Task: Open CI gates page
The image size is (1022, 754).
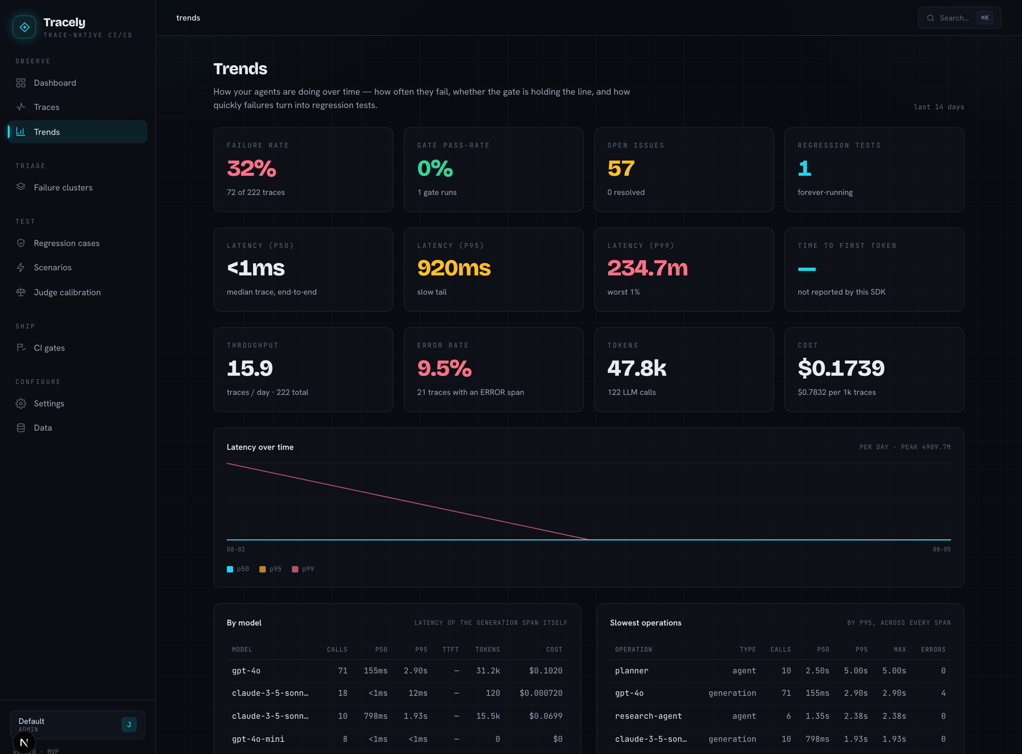Action: coord(78,348)
